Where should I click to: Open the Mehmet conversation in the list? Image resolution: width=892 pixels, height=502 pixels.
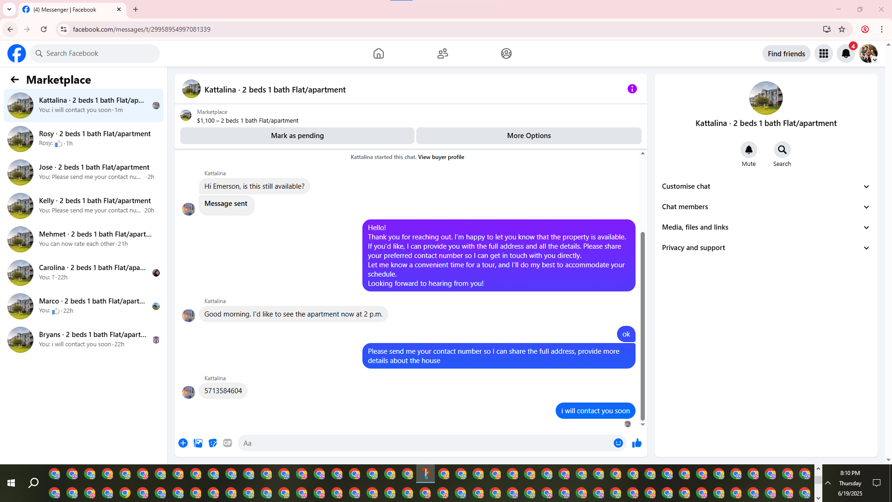coord(84,239)
